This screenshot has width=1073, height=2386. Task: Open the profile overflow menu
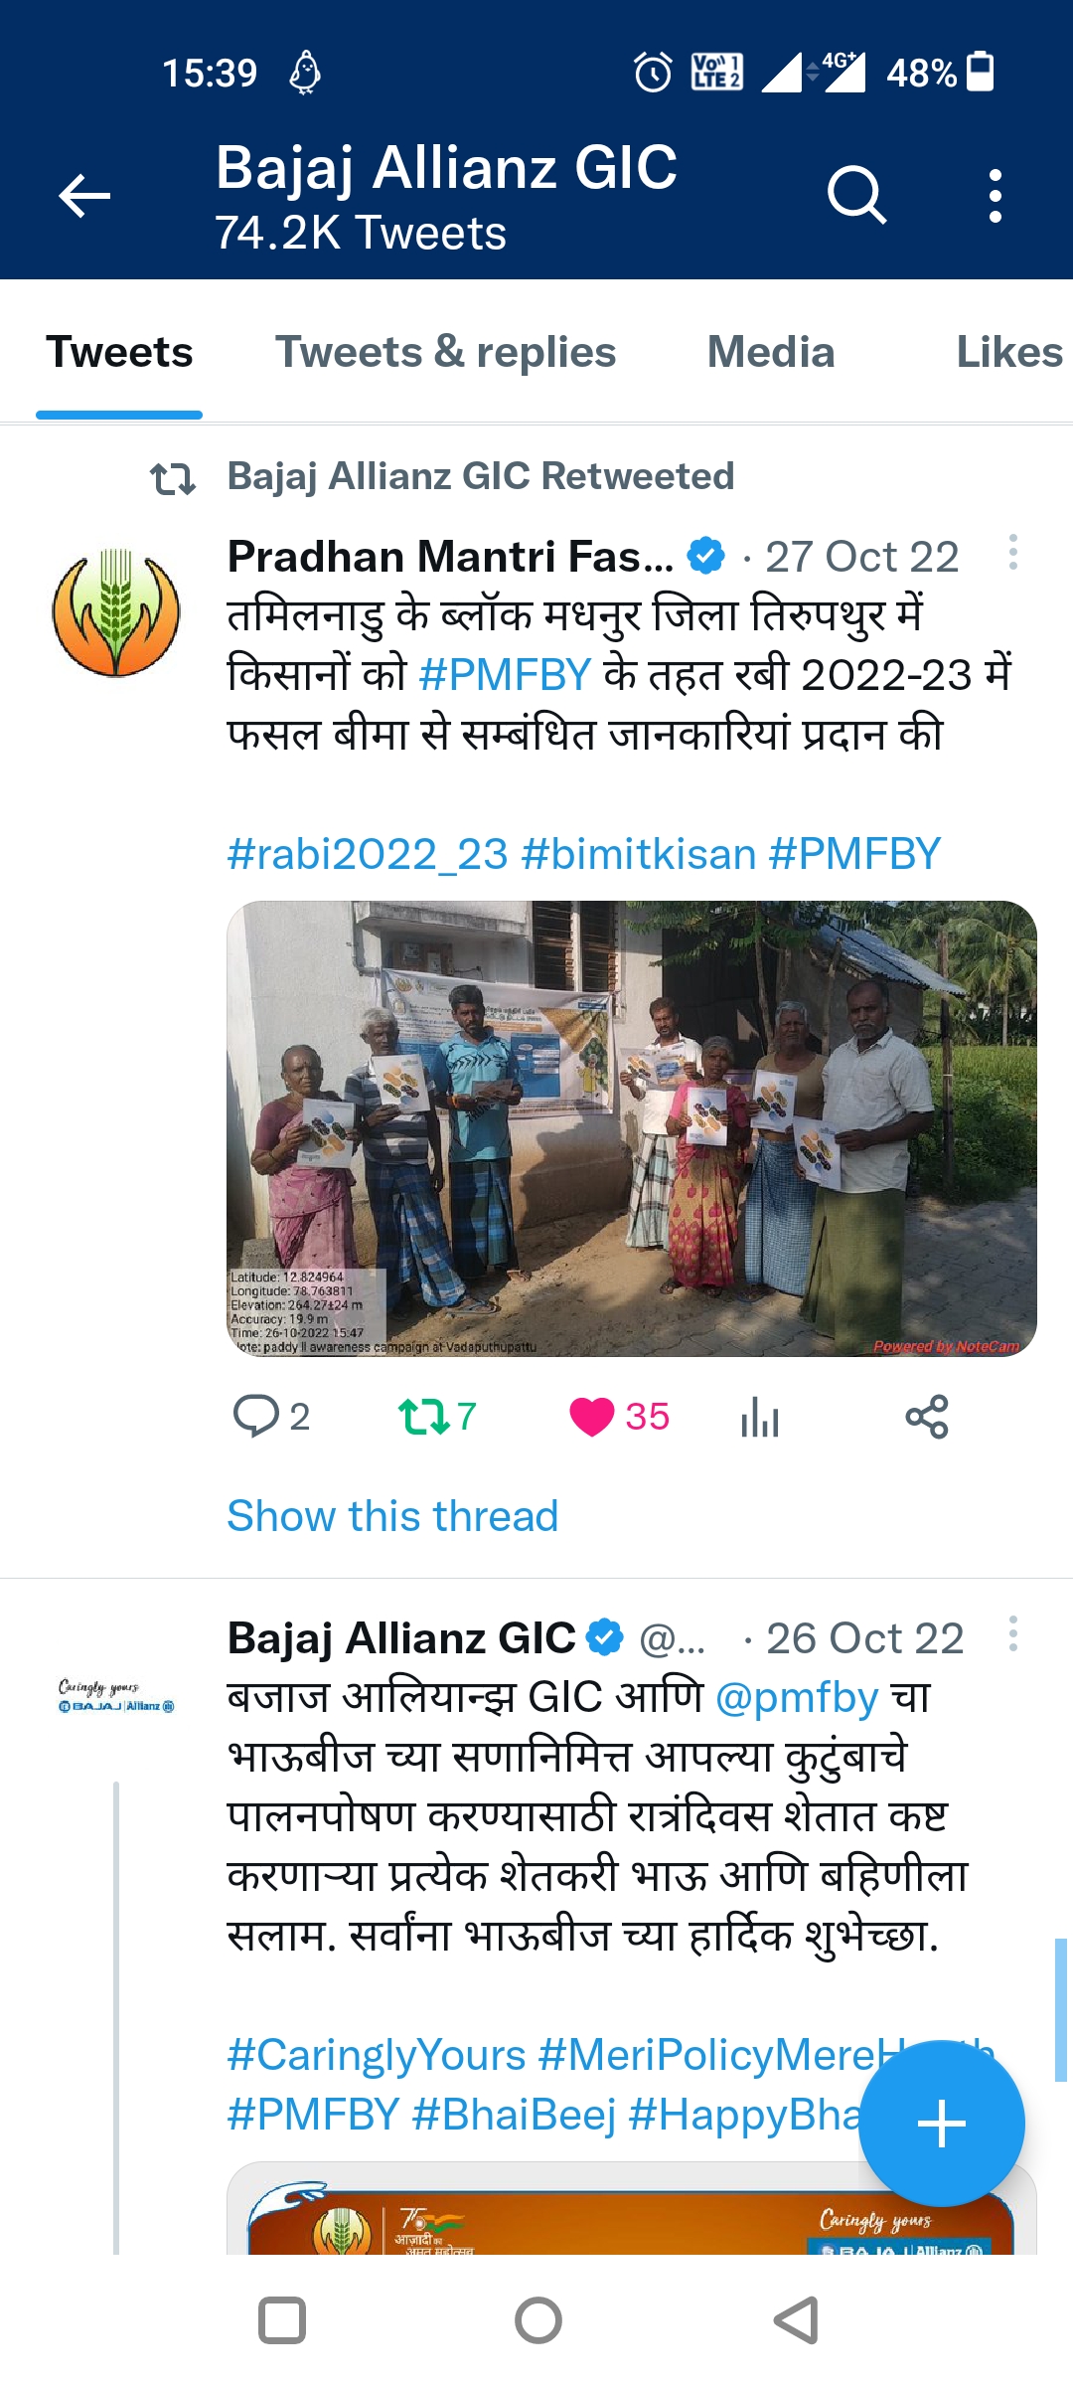click(995, 195)
